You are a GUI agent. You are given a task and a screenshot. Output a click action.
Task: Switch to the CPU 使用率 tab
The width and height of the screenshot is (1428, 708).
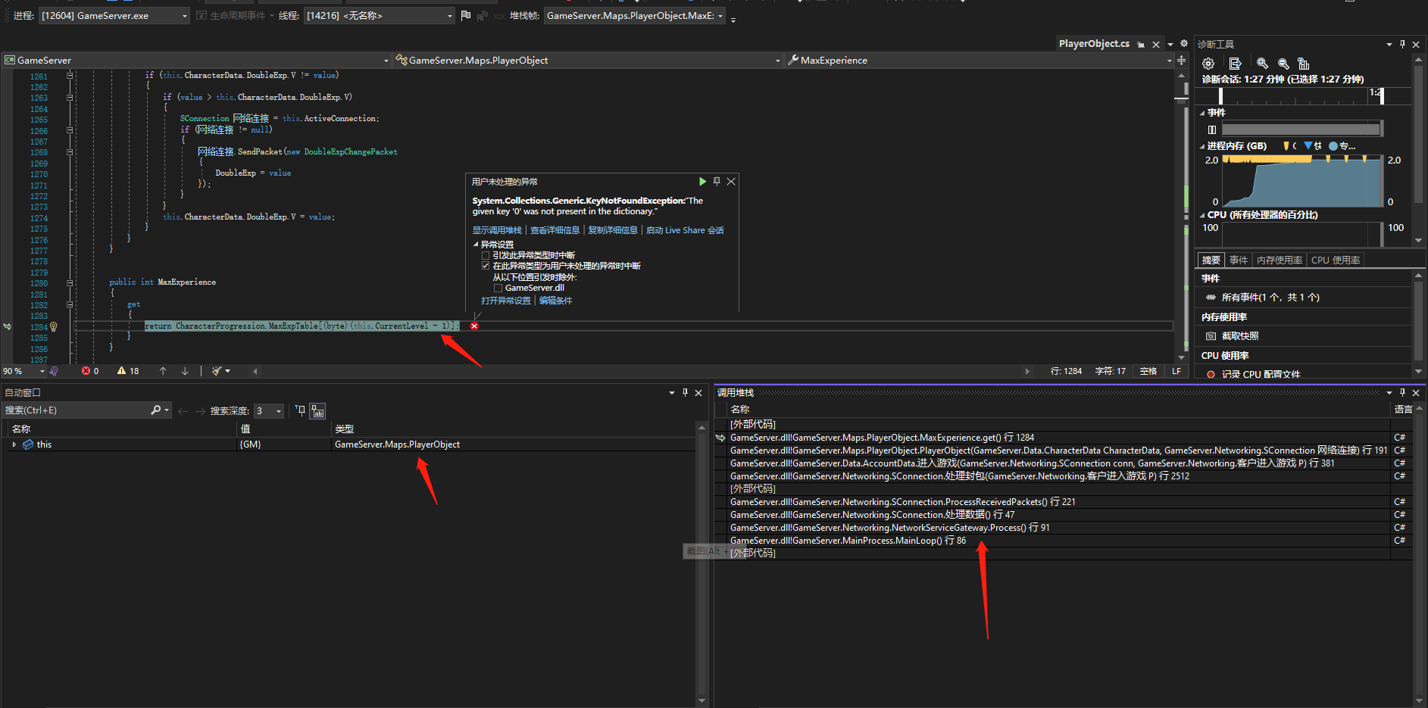(x=1335, y=260)
